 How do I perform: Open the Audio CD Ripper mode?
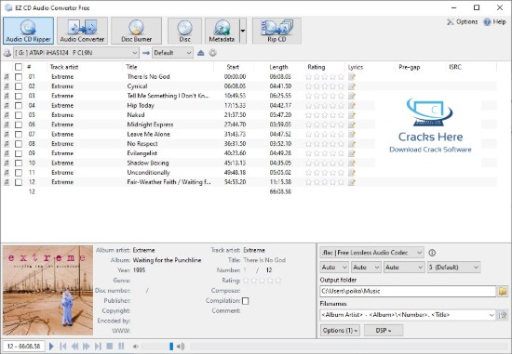[x=29, y=31]
